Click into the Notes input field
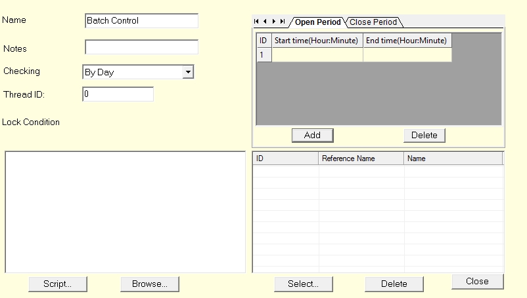This screenshot has height=298, width=527. [141, 48]
